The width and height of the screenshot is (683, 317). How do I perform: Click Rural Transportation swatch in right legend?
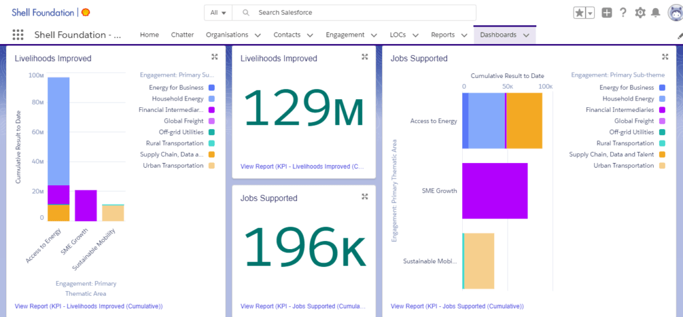662,143
